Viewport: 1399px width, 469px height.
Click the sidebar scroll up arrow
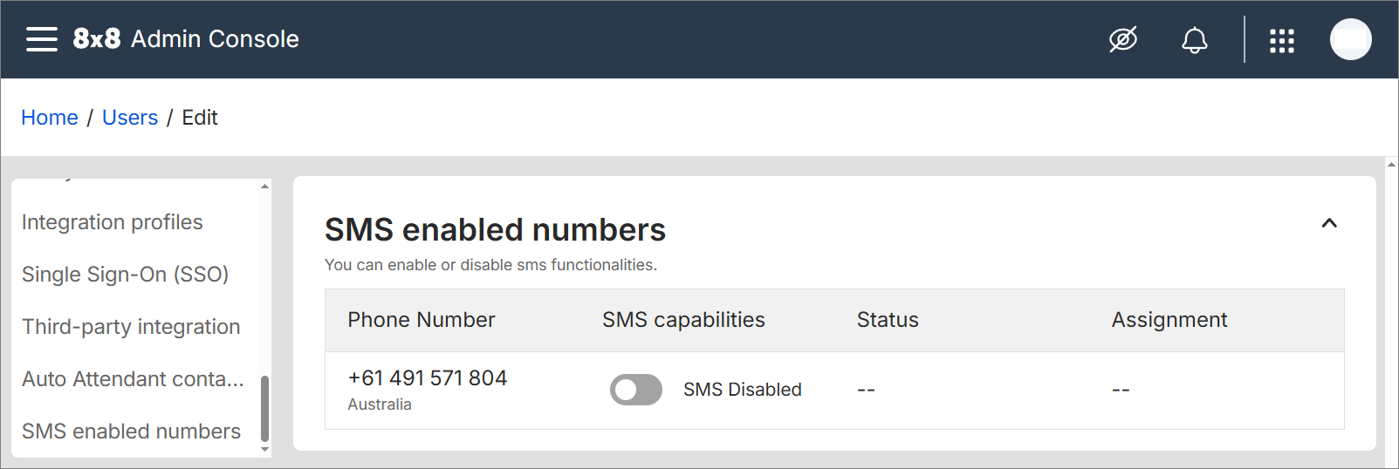(x=264, y=187)
